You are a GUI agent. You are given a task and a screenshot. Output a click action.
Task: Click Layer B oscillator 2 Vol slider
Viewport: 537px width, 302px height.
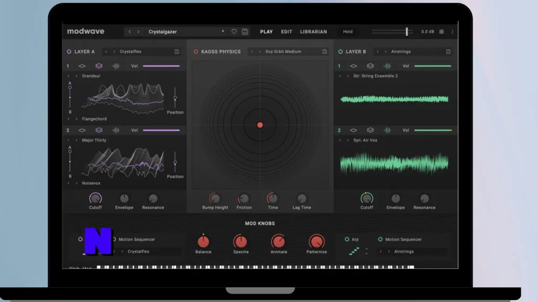433,131
